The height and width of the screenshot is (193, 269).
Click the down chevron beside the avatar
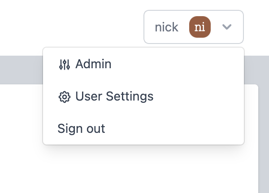pyautogui.click(x=227, y=27)
